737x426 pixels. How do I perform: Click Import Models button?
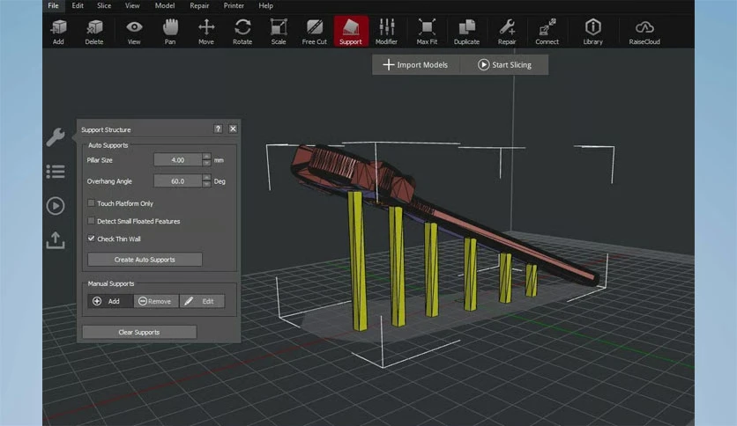[415, 65]
